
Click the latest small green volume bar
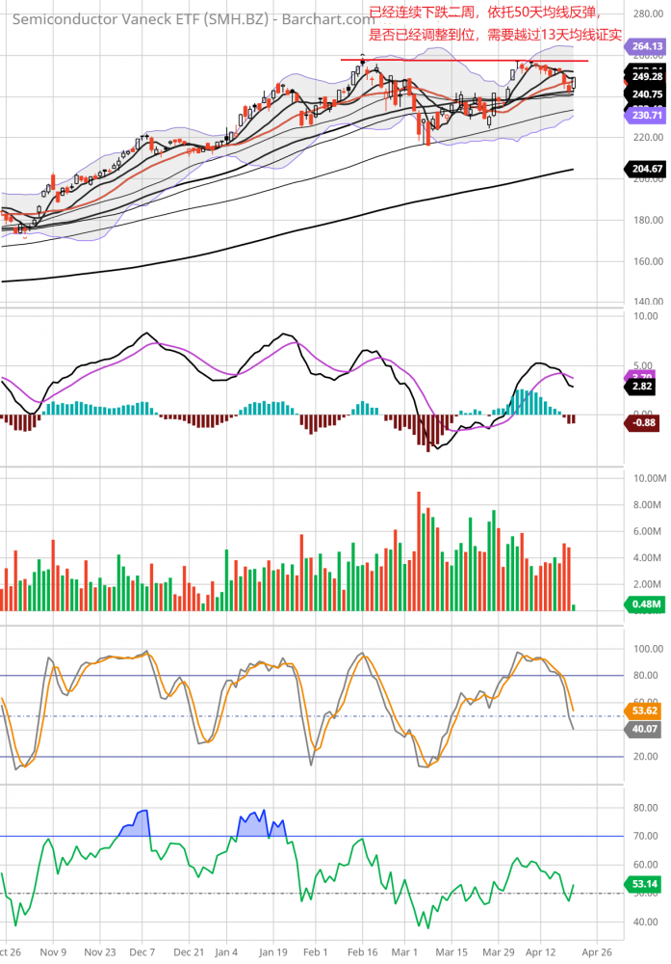[x=574, y=606]
